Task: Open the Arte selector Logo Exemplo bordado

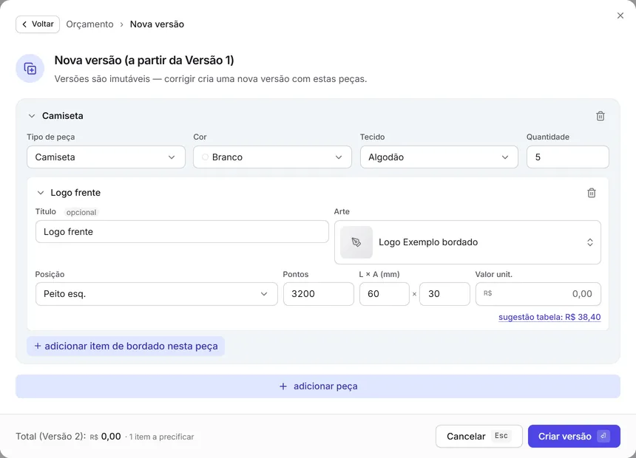Action: click(467, 242)
